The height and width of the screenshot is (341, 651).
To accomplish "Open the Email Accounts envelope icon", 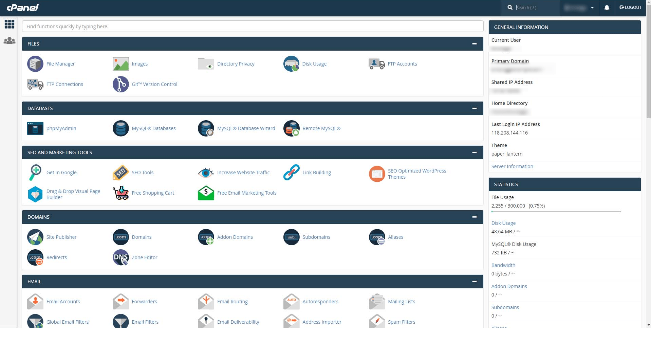I will [x=35, y=302].
